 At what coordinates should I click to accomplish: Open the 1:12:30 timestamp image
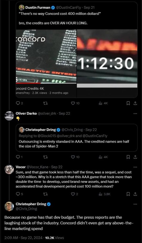[107, 58]
